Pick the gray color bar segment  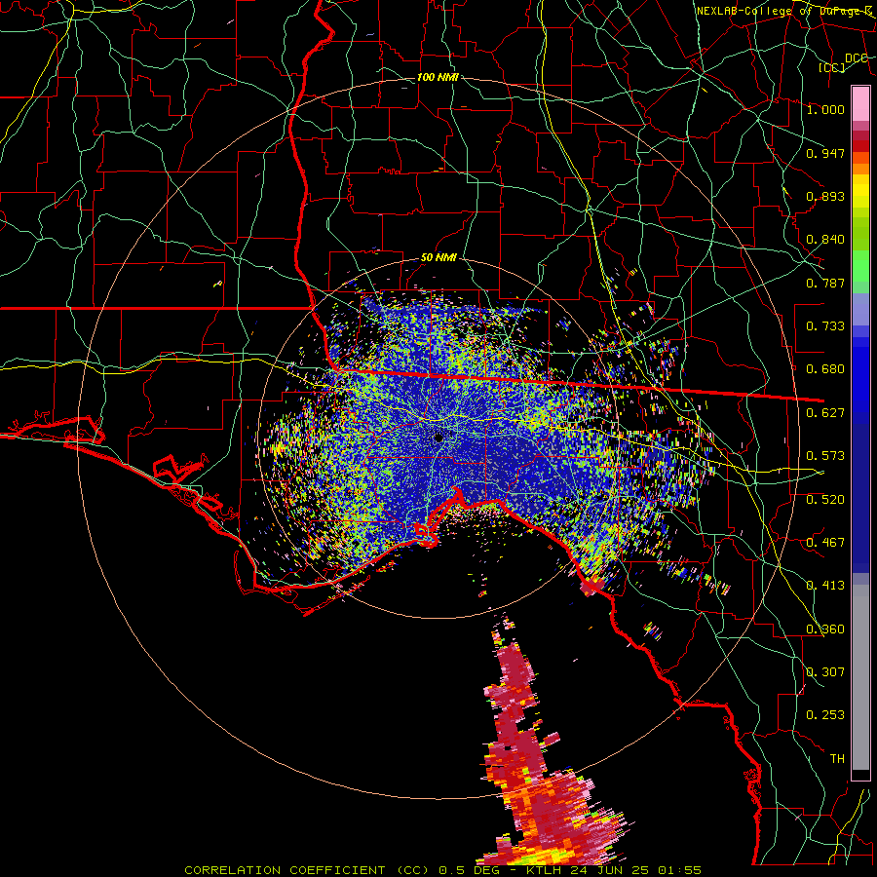pos(860,677)
